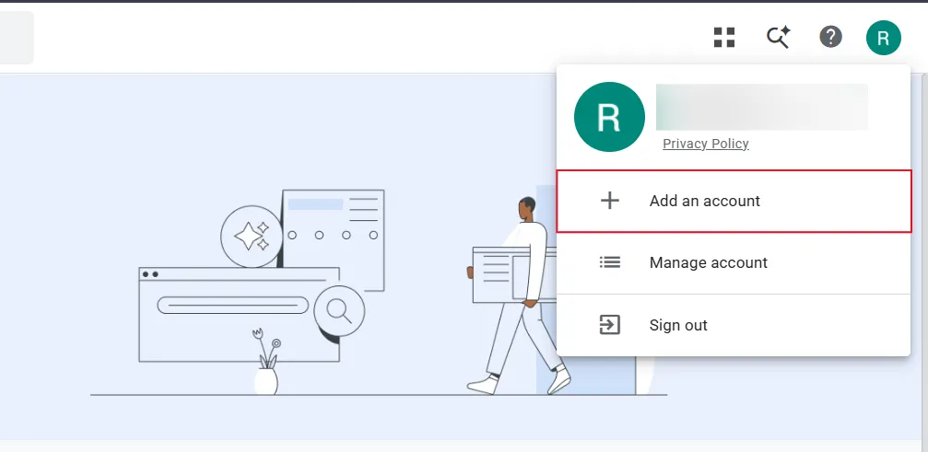Click the blurred account name field
This screenshot has height=452, width=928.
pos(762,107)
